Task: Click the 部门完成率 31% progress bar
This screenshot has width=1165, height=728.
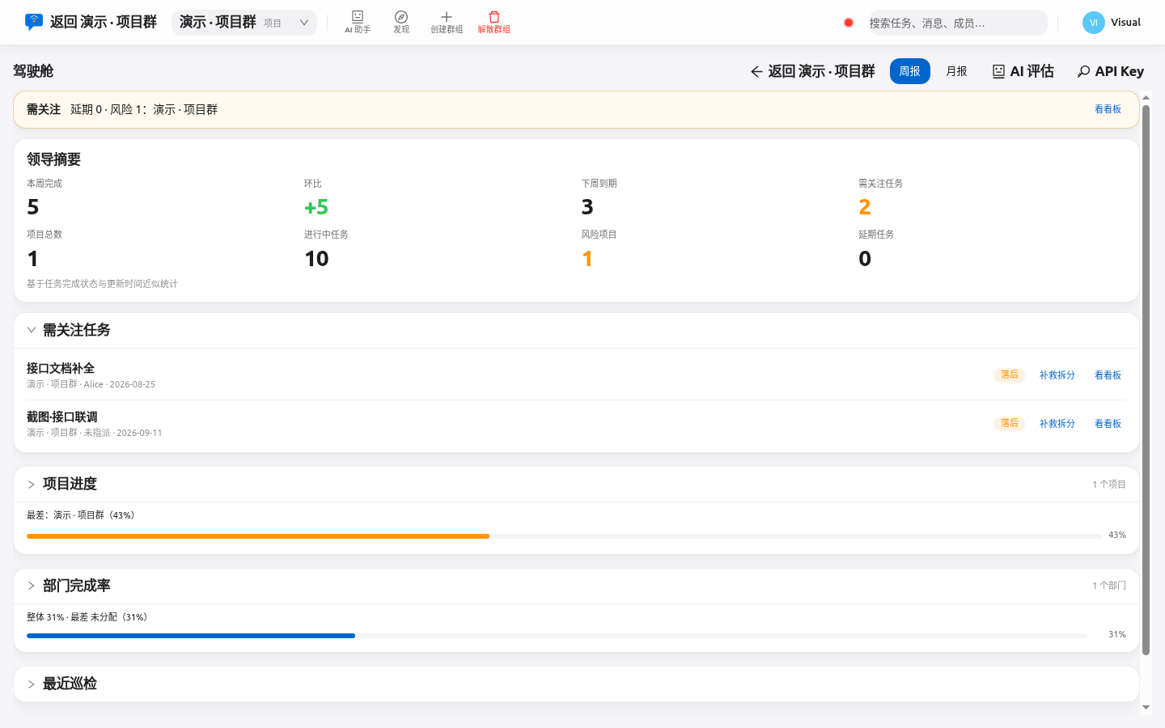Action: point(557,636)
